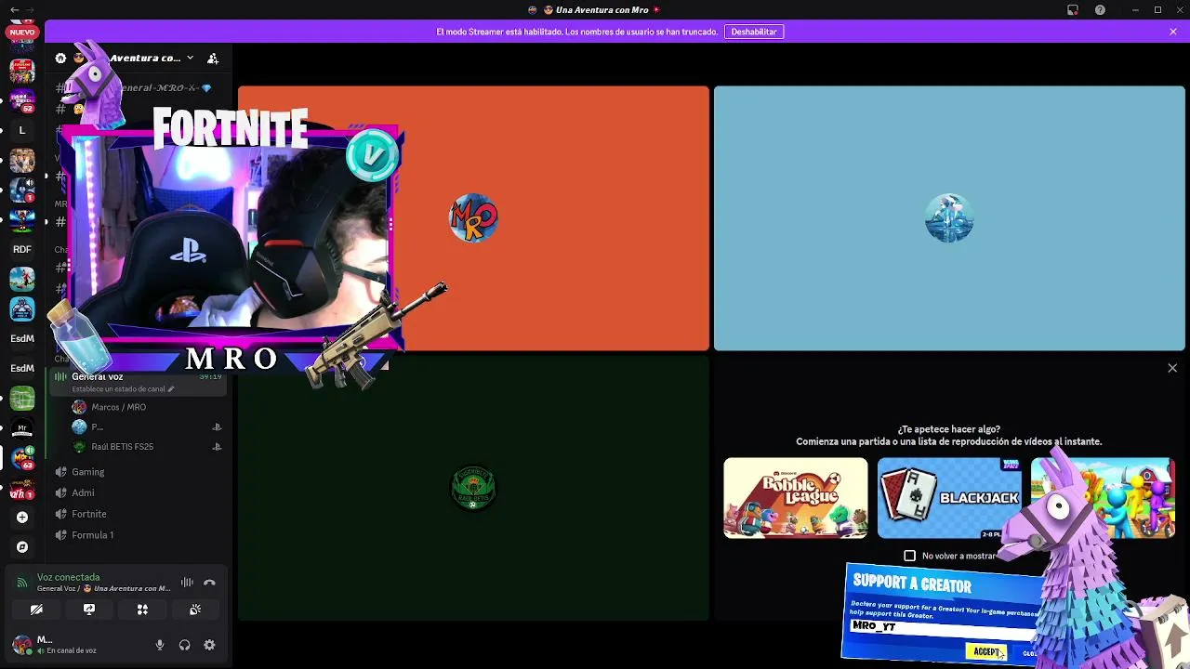1190x669 pixels.
Task: Dismiss the streamer mode banner
Action: pyautogui.click(x=1173, y=32)
